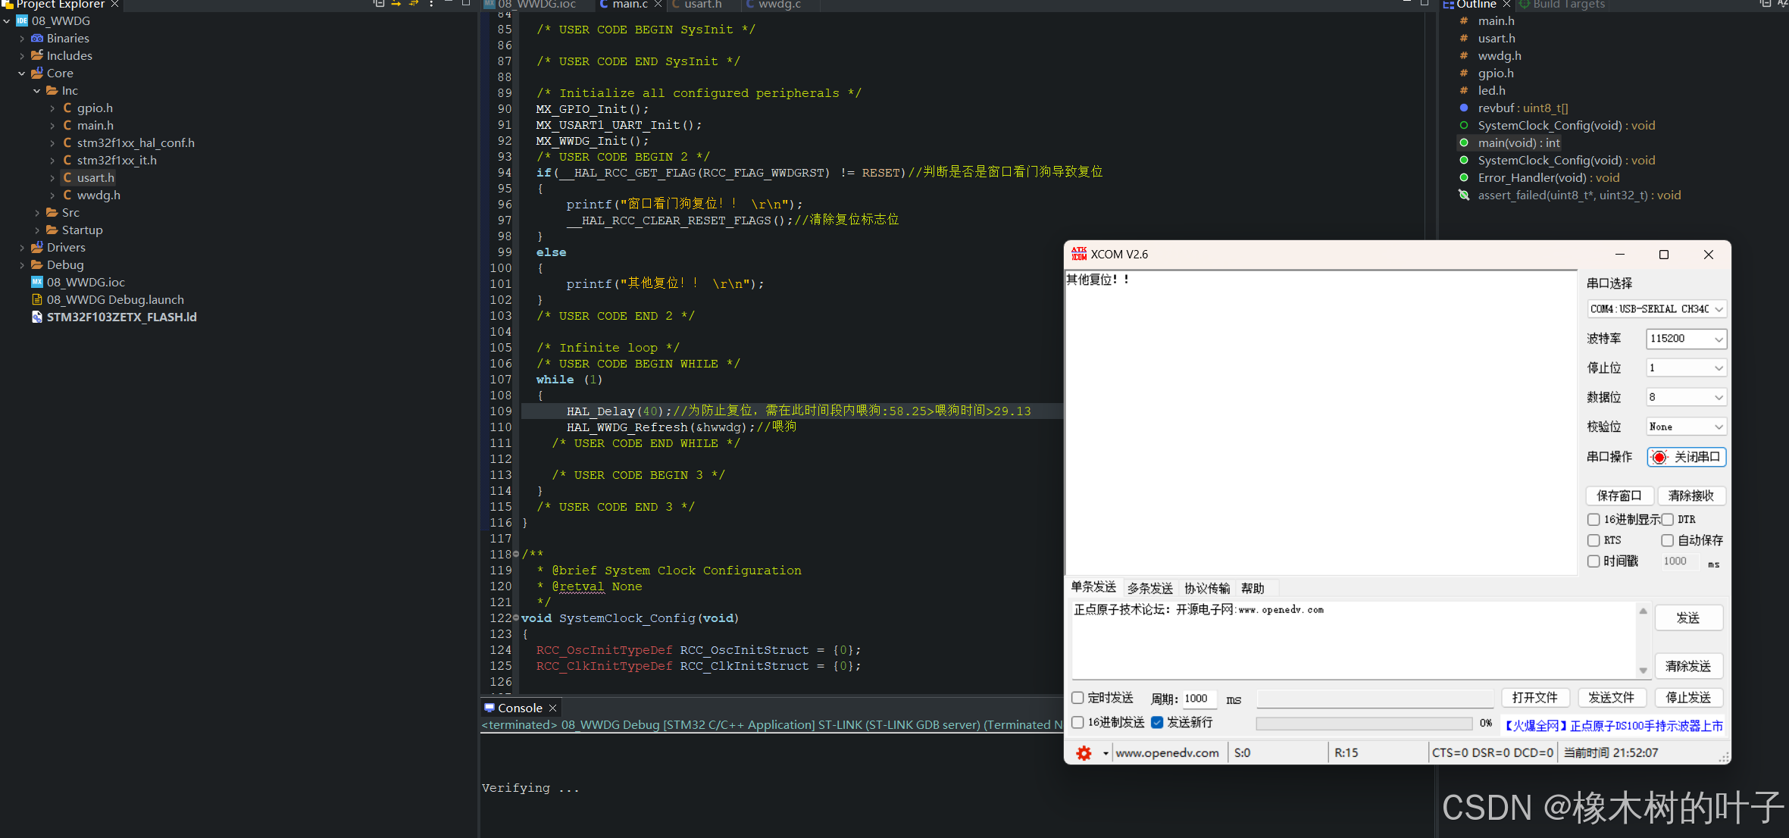Expand the Drivers folder in Project Explorer
This screenshot has height=838, width=1789.
pos(22,247)
